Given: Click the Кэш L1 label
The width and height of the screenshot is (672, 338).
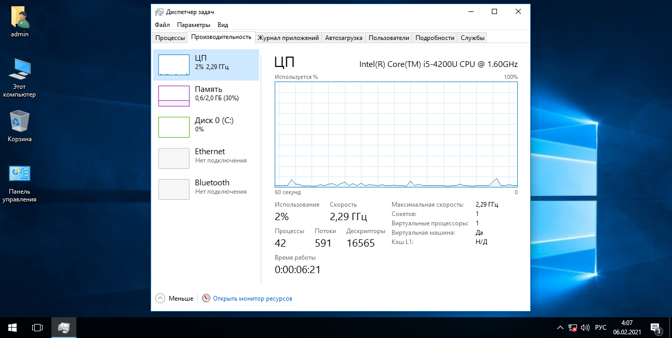Looking at the screenshot, I should click(x=402, y=242).
